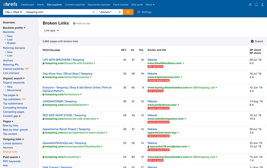Click the '5,863 pages with broken links' text
The image size is (267, 168).
coord(60,41)
